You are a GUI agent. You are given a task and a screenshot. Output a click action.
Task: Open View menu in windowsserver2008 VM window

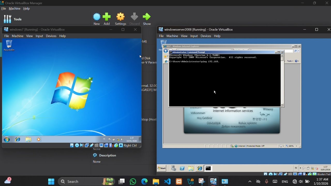coord(184,36)
